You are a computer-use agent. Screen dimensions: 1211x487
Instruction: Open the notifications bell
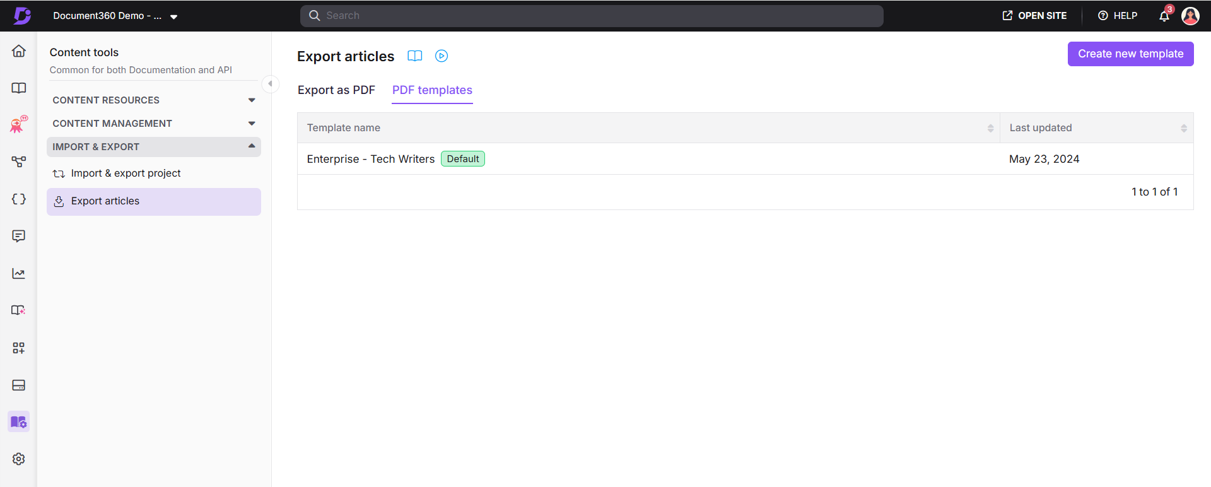1164,16
